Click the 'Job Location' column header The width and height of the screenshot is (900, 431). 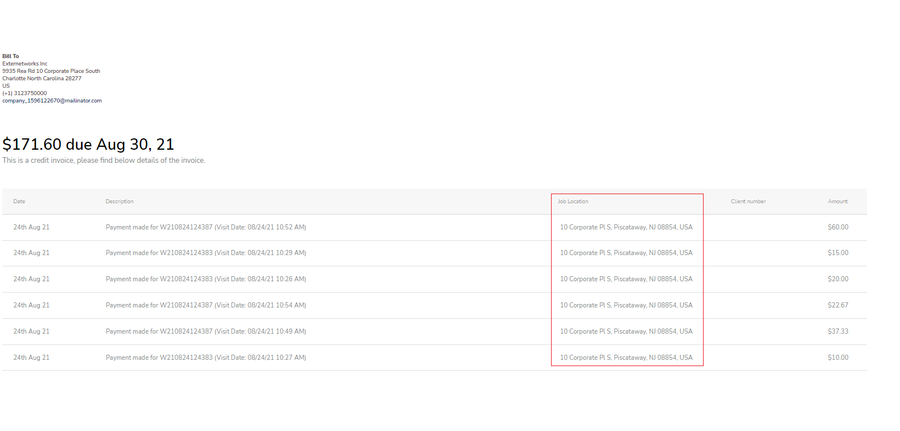[573, 202]
